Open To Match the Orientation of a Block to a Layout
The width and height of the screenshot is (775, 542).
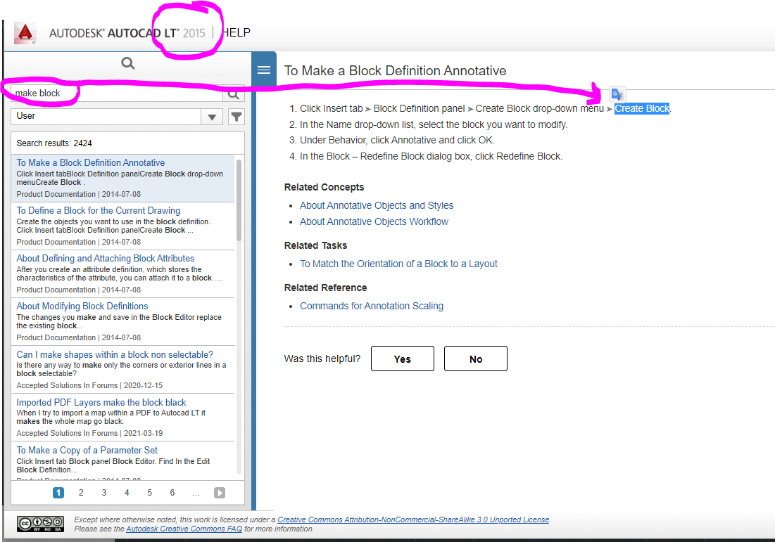pos(398,264)
